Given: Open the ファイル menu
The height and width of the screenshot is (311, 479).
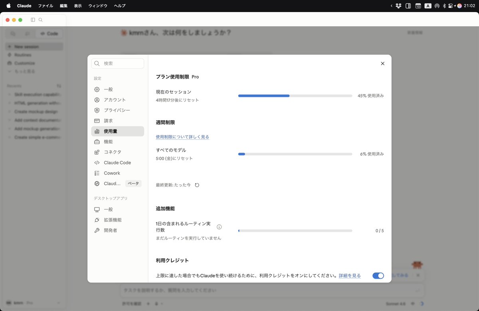Looking at the screenshot, I should tap(46, 6).
